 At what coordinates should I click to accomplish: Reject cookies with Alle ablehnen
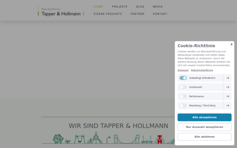pyautogui.click(x=204, y=137)
